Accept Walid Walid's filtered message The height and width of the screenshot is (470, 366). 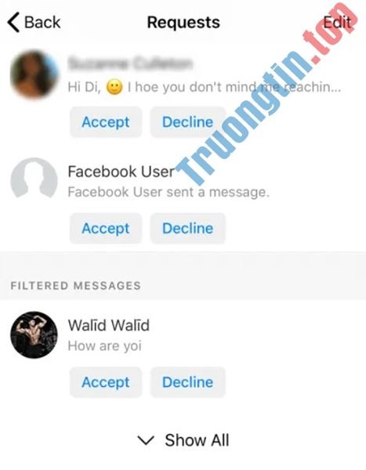[106, 382]
